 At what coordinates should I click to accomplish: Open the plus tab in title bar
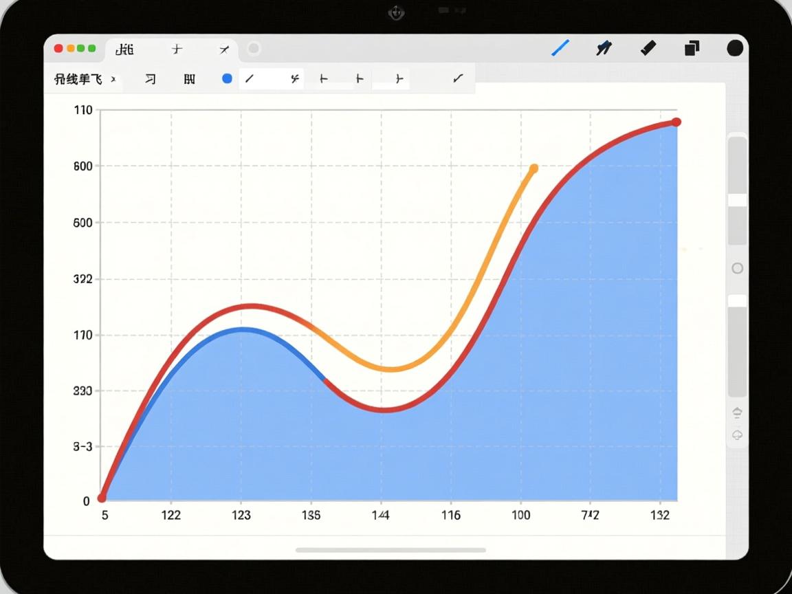coord(177,49)
